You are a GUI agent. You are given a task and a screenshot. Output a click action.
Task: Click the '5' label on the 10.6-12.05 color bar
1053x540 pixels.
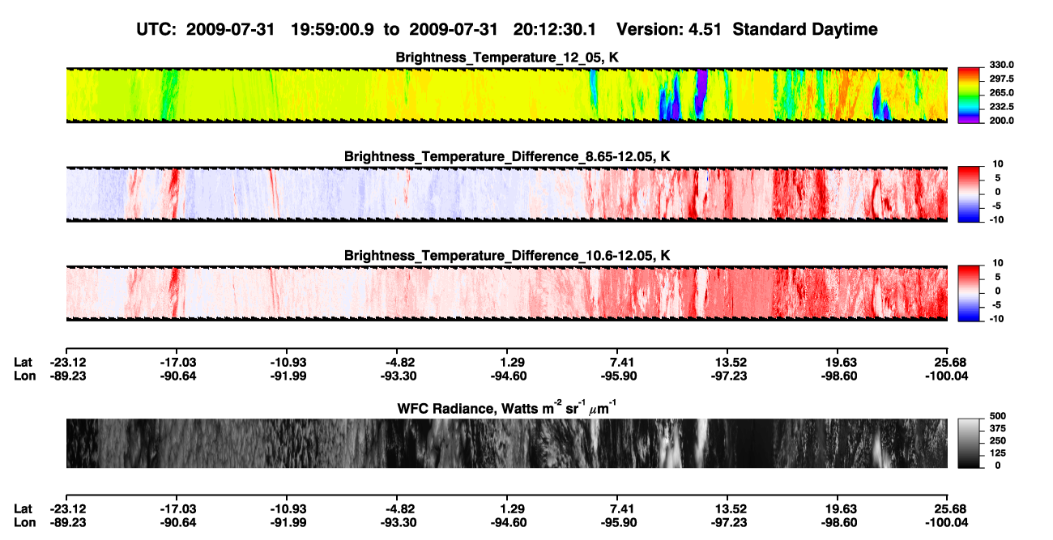998,277
